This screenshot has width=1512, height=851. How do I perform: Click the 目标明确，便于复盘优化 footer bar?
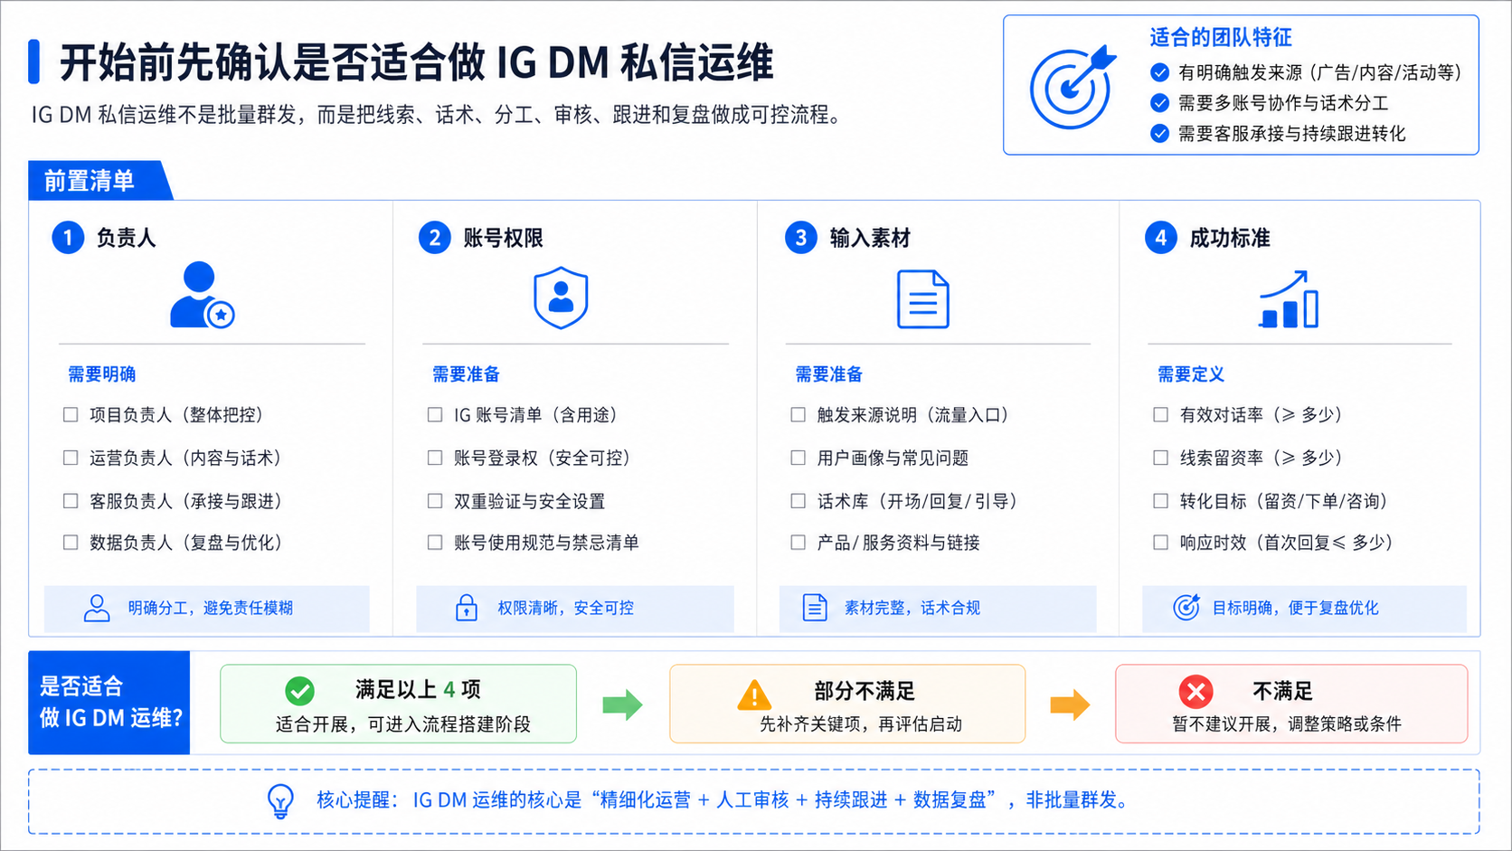(x=1304, y=609)
